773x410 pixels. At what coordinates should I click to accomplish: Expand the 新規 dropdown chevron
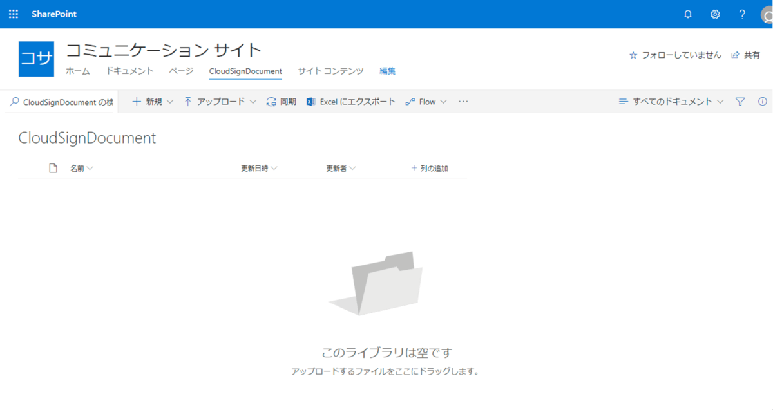170,102
